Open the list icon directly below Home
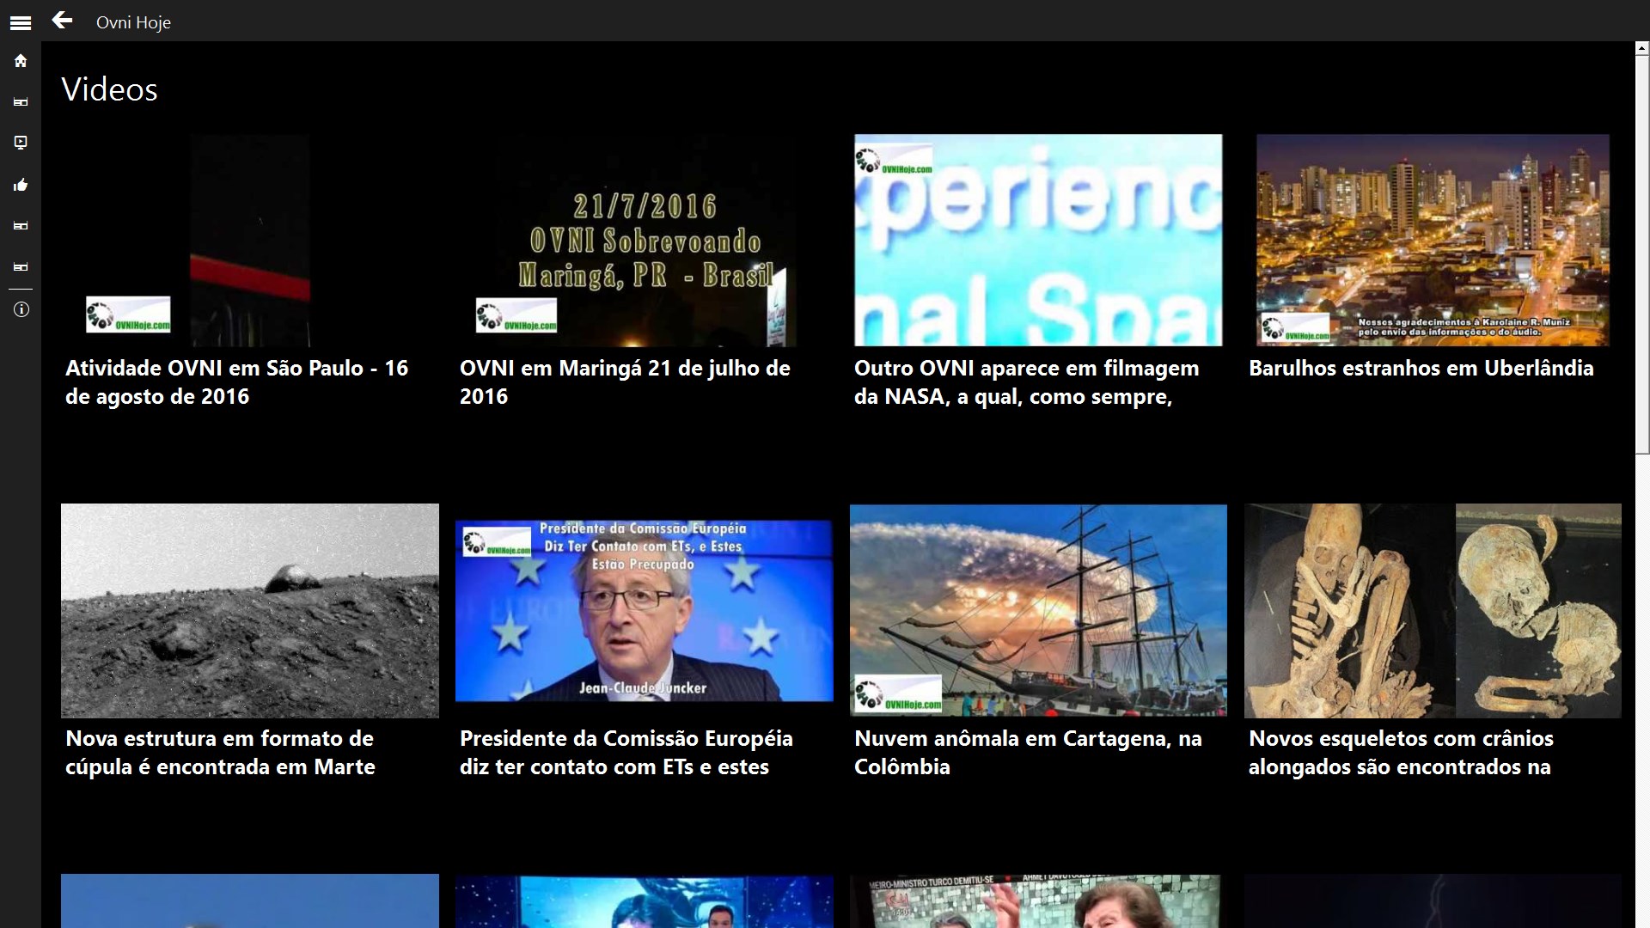 [21, 102]
